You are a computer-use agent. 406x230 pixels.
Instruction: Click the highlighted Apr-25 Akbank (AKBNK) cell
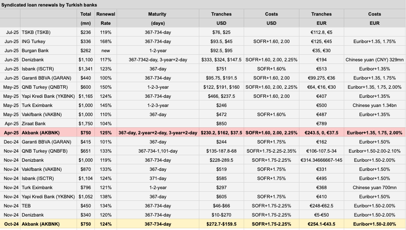click(x=48, y=133)
